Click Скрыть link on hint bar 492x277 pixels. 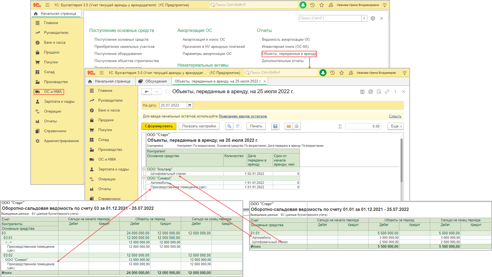click(x=395, y=116)
